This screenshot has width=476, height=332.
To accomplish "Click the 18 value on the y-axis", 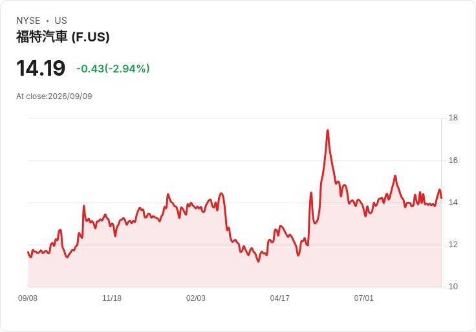I will [x=453, y=118].
